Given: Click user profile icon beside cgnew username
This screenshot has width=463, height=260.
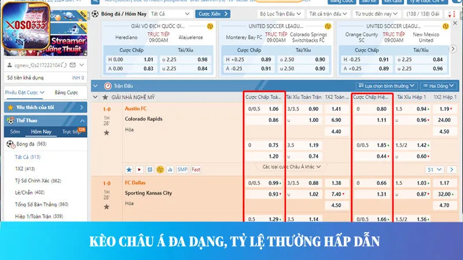Looking at the screenshot, I should tap(9, 65).
